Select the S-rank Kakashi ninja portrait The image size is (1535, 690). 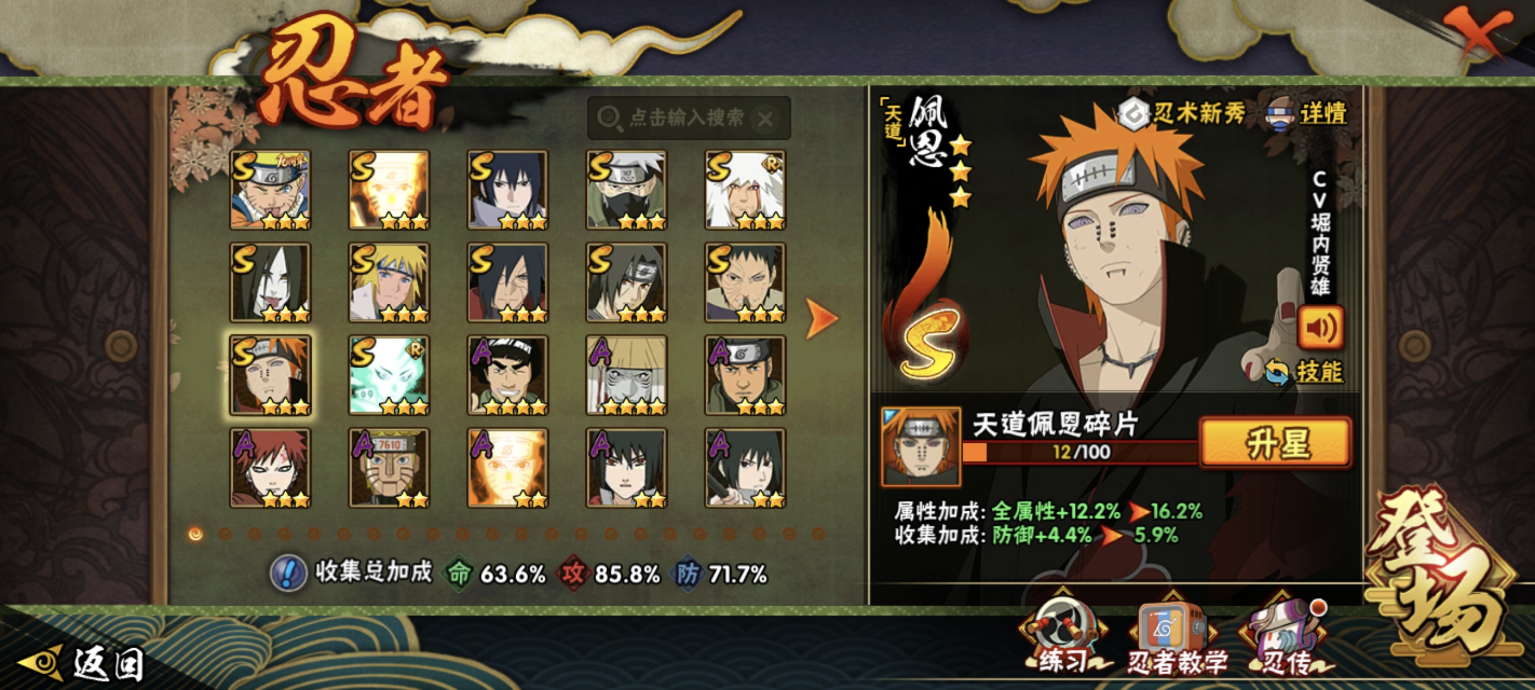[626, 190]
